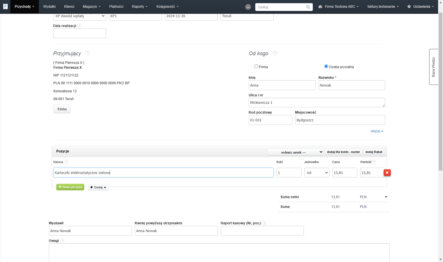The width and height of the screenshot is (443, 262).
Task: Click dodaj Ma konto - numer button
Action: [343, 152]
